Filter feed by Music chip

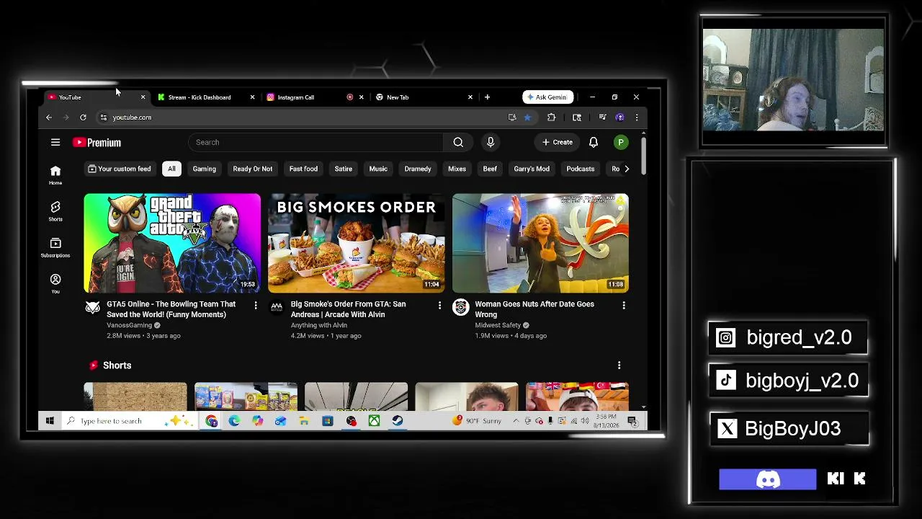click(378, 169)
